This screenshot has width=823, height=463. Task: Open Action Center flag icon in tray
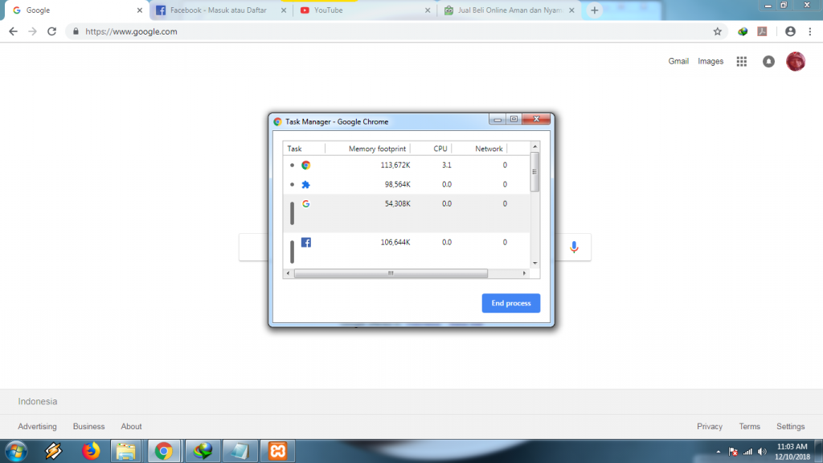point(733,452)
